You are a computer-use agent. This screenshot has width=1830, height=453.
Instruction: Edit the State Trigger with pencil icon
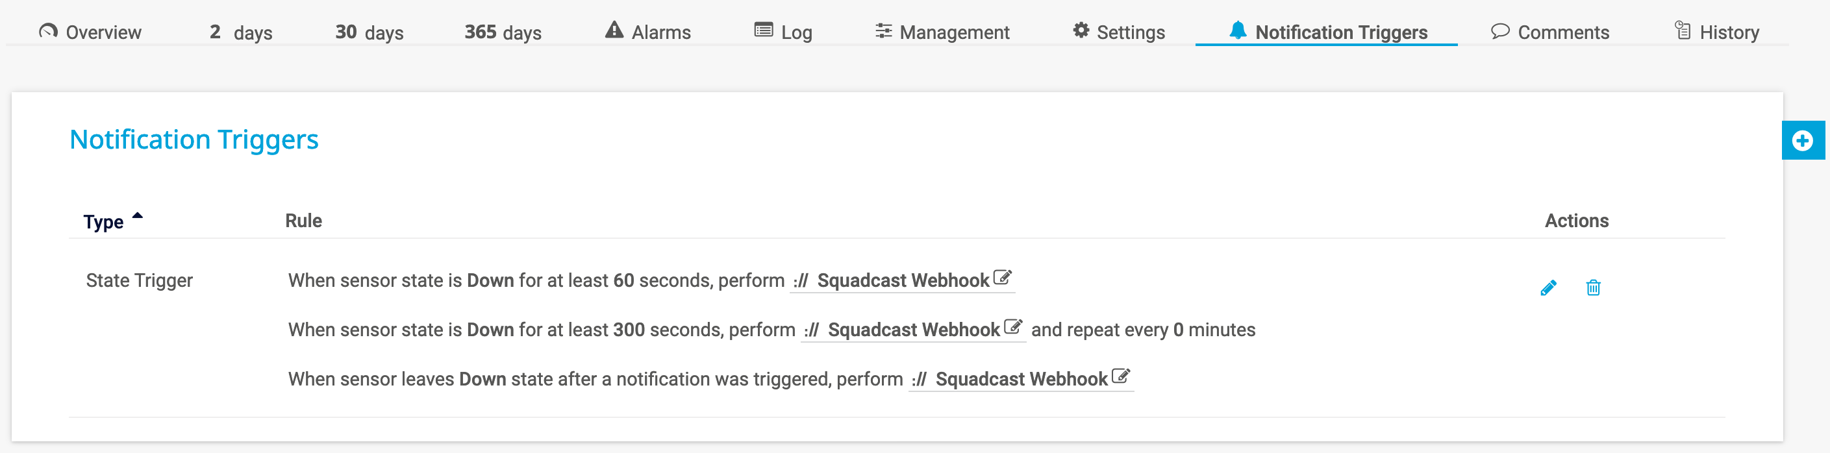tap(1549, 288)
